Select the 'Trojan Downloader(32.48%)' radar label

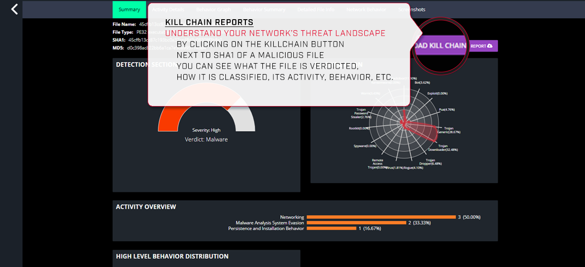point(442,148)
